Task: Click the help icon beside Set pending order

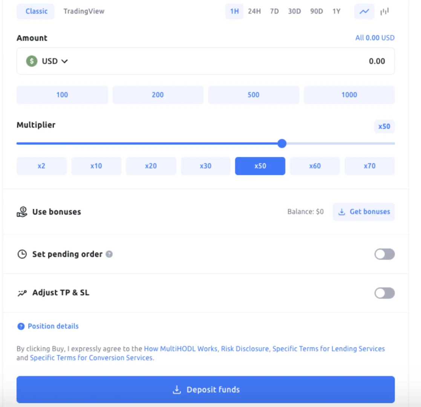Action: 109,254
